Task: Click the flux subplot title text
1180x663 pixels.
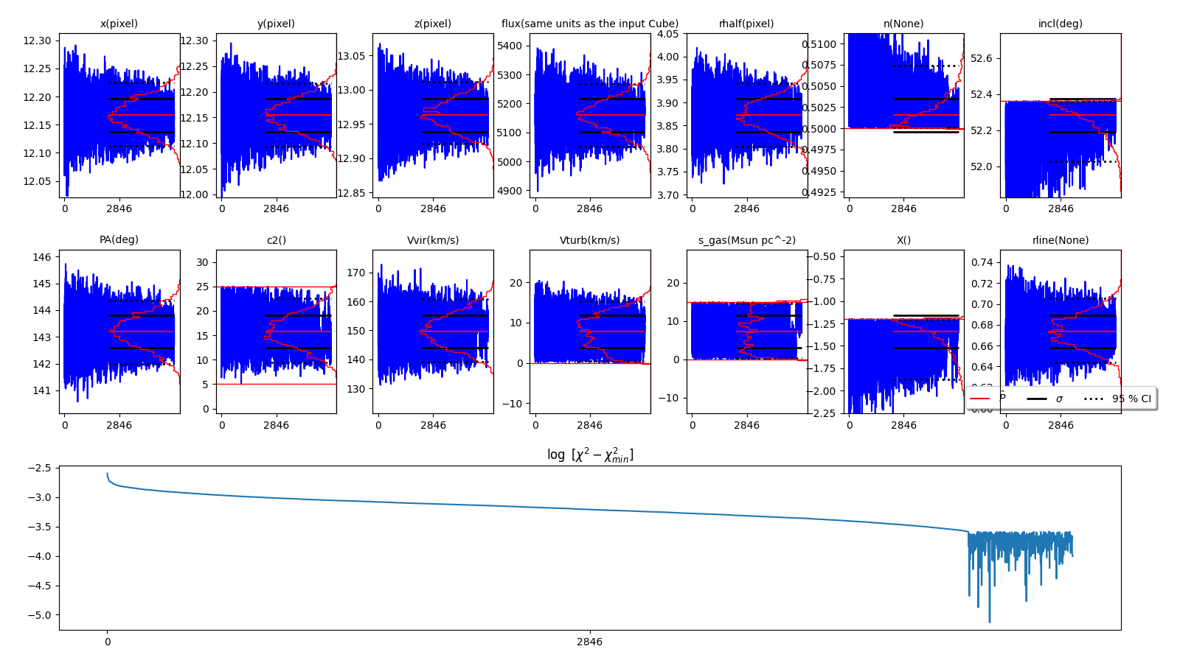Action: pyautogui.click(x=589, y=24)
